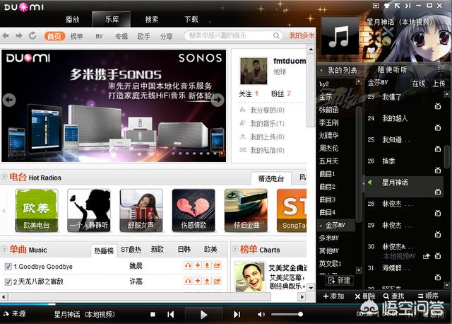Image resolution: width=452 pixels, height=324 pixels.
Task: Switch to the 播放 tab
Action: (x=72, y=19)
